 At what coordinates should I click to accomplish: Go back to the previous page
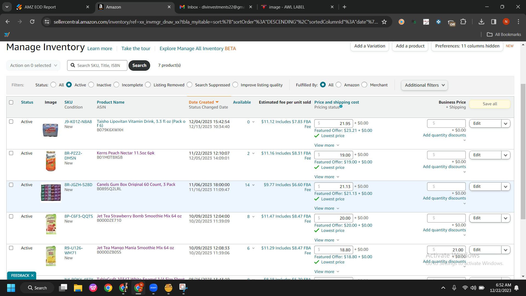pos(7,22)
